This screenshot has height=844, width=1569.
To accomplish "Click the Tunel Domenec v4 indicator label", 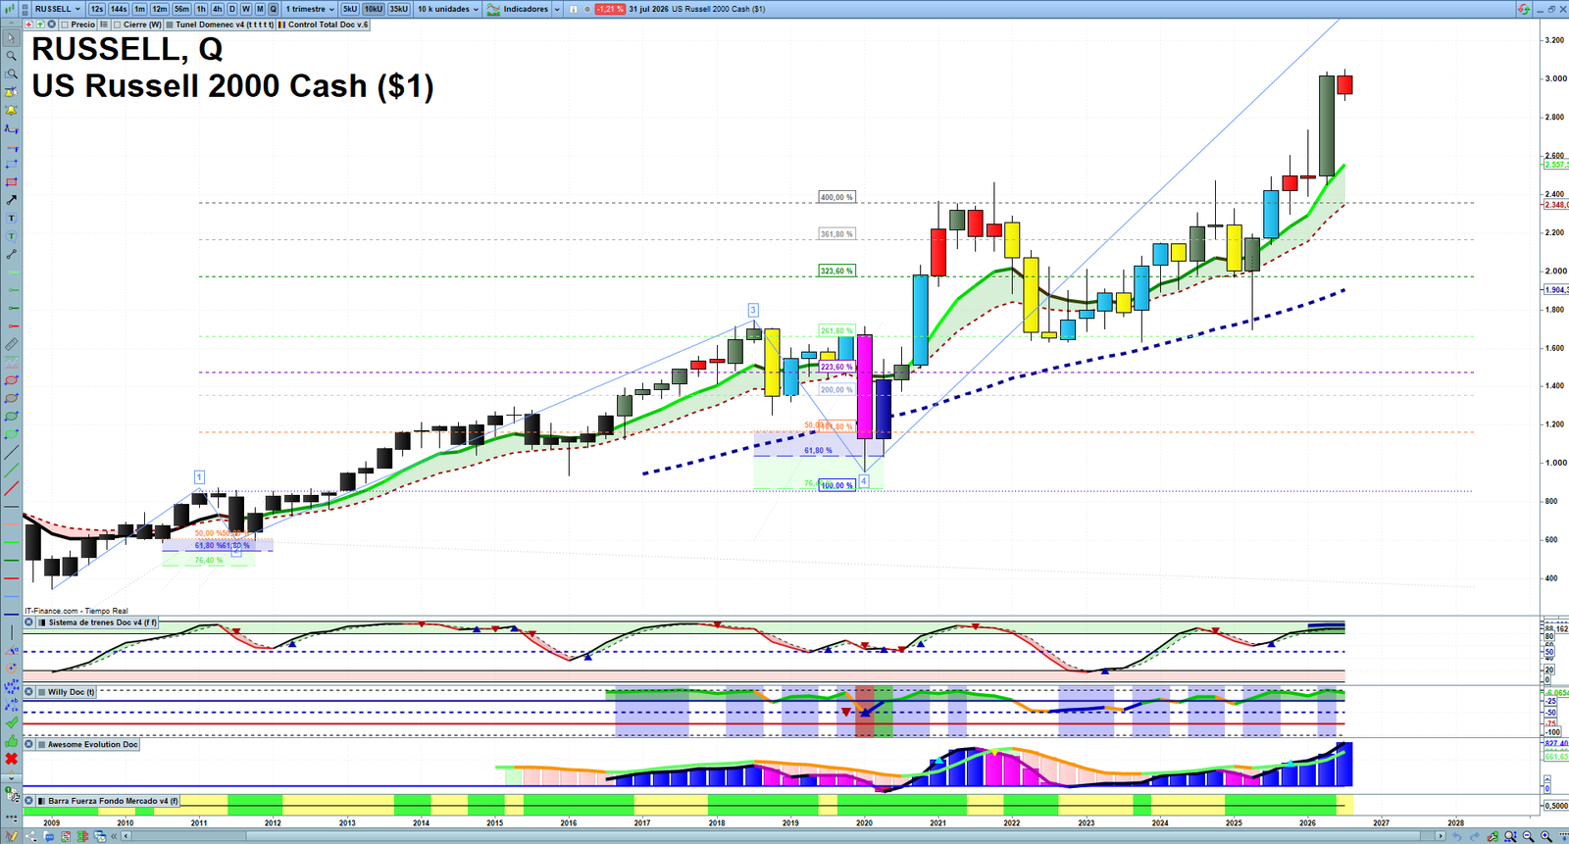I will coord(225,25).
